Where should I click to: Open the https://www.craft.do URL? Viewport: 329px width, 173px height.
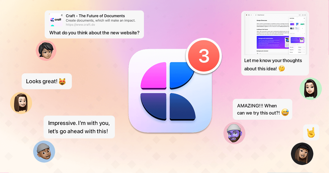pyautogui.click(x=80, y=25)
